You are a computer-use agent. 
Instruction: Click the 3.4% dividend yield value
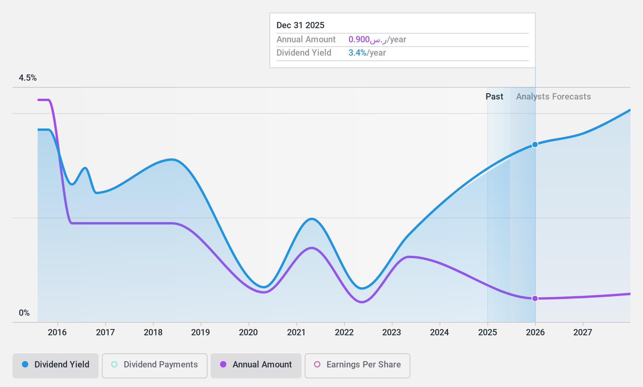point(358,53)
